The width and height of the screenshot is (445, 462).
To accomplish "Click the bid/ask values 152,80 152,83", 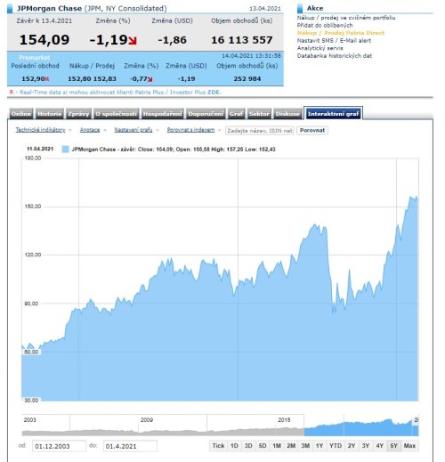I will pos(92,79).
